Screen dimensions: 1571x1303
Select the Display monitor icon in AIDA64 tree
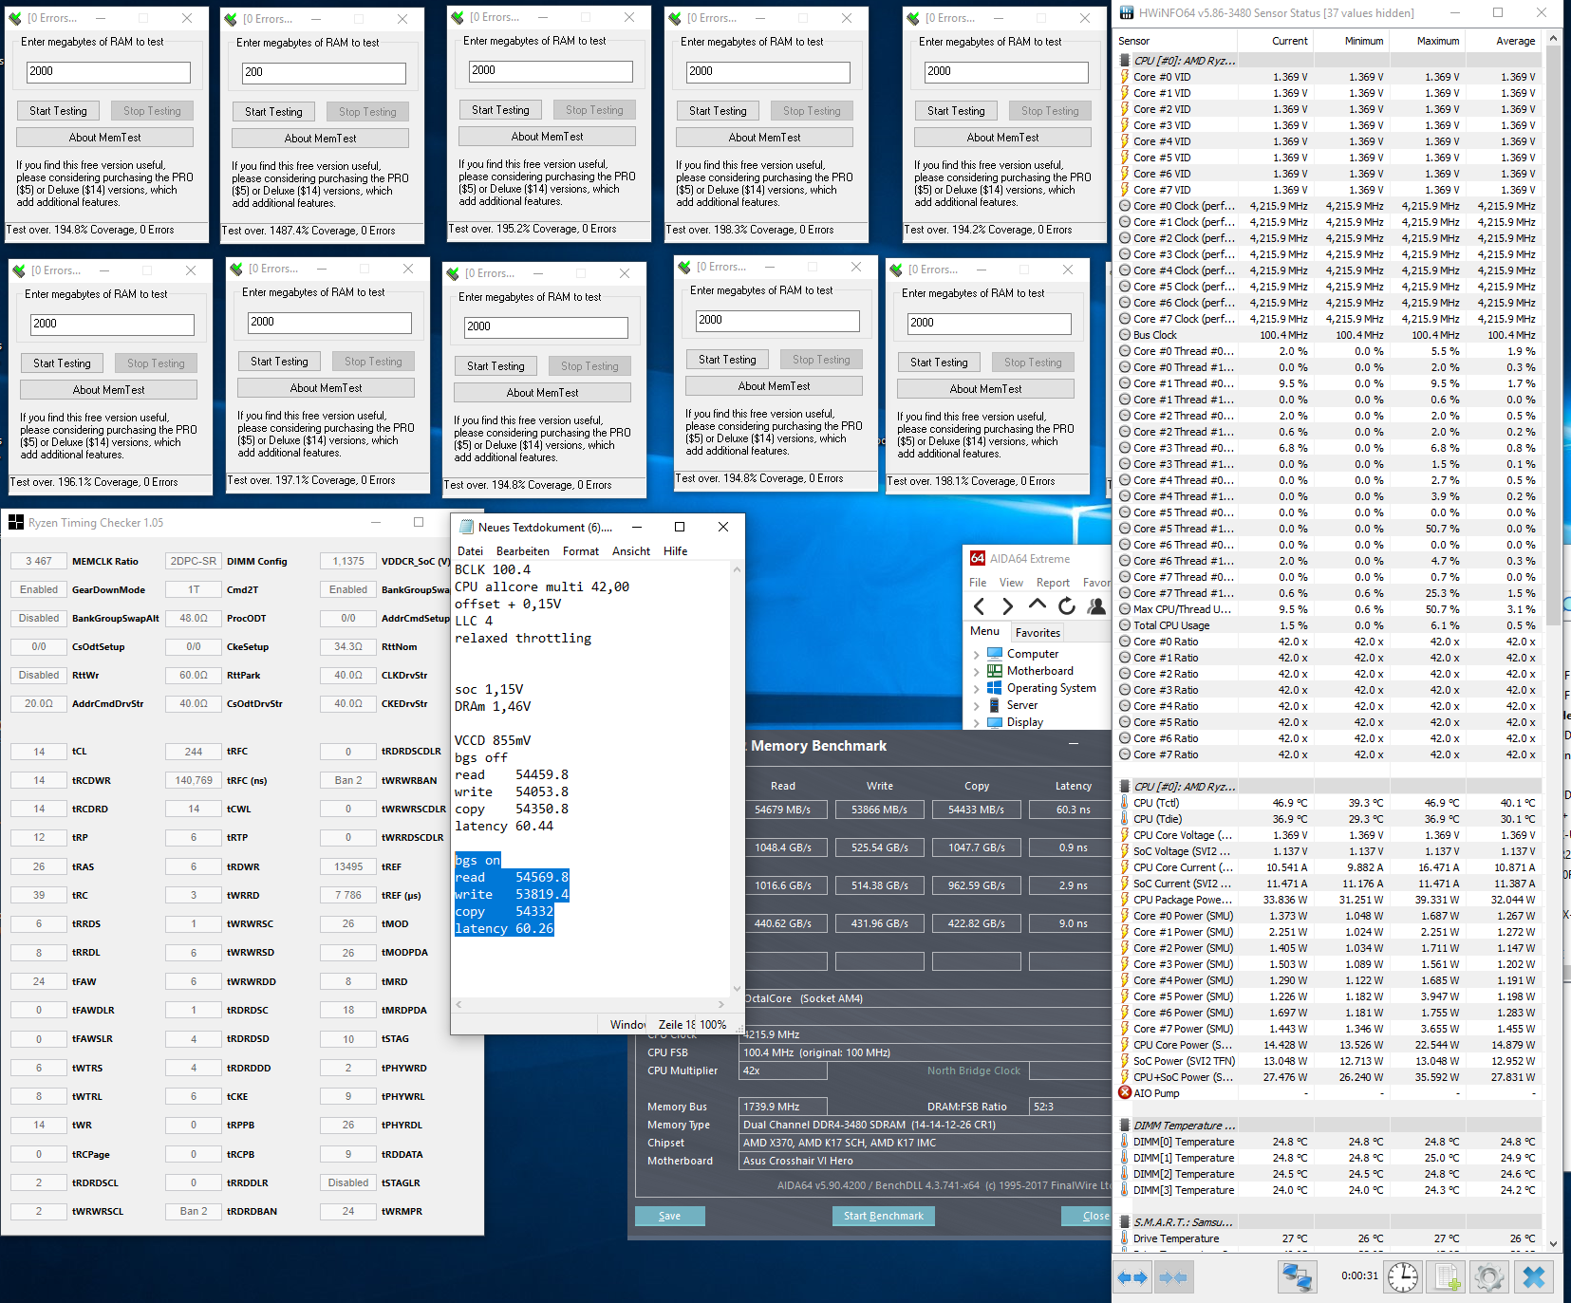995,722
